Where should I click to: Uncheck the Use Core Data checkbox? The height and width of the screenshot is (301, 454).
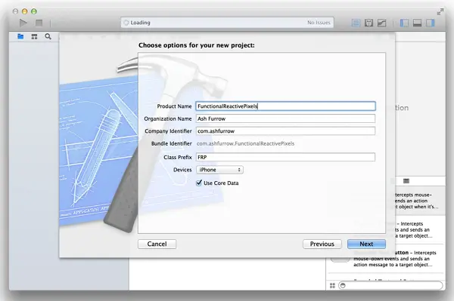pos(199,183)
